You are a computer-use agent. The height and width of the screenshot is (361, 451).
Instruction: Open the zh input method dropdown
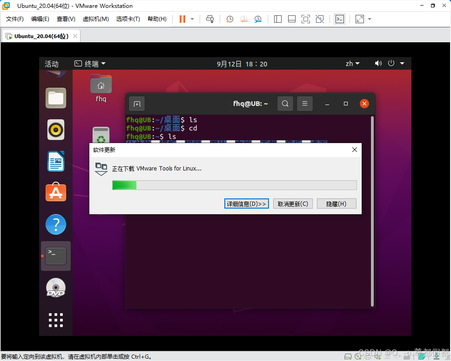pyautogui.click(x=353, y=64)
